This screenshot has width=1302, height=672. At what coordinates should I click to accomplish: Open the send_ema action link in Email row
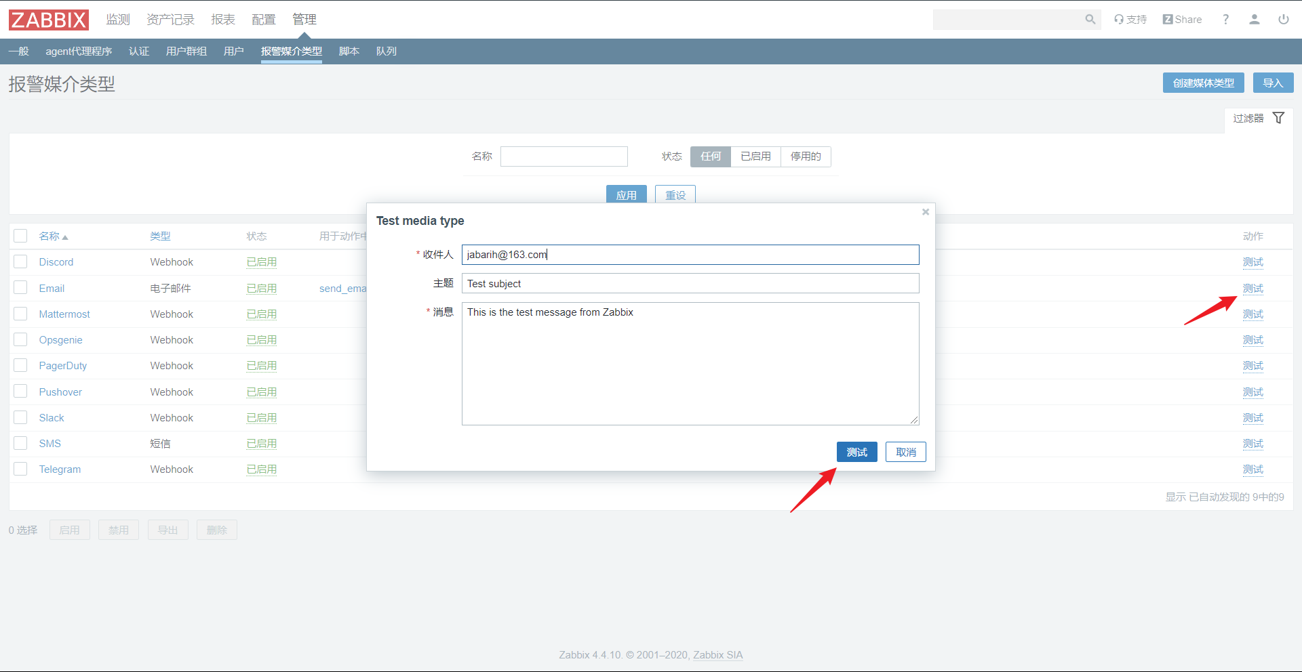click(x=343, y=289)
